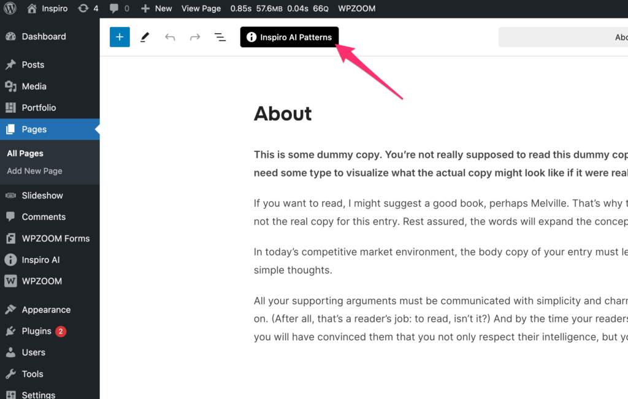Click the Posts pushpin icon

coord(11,64)
